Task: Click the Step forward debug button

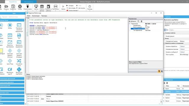Action: tap(71, 8)
